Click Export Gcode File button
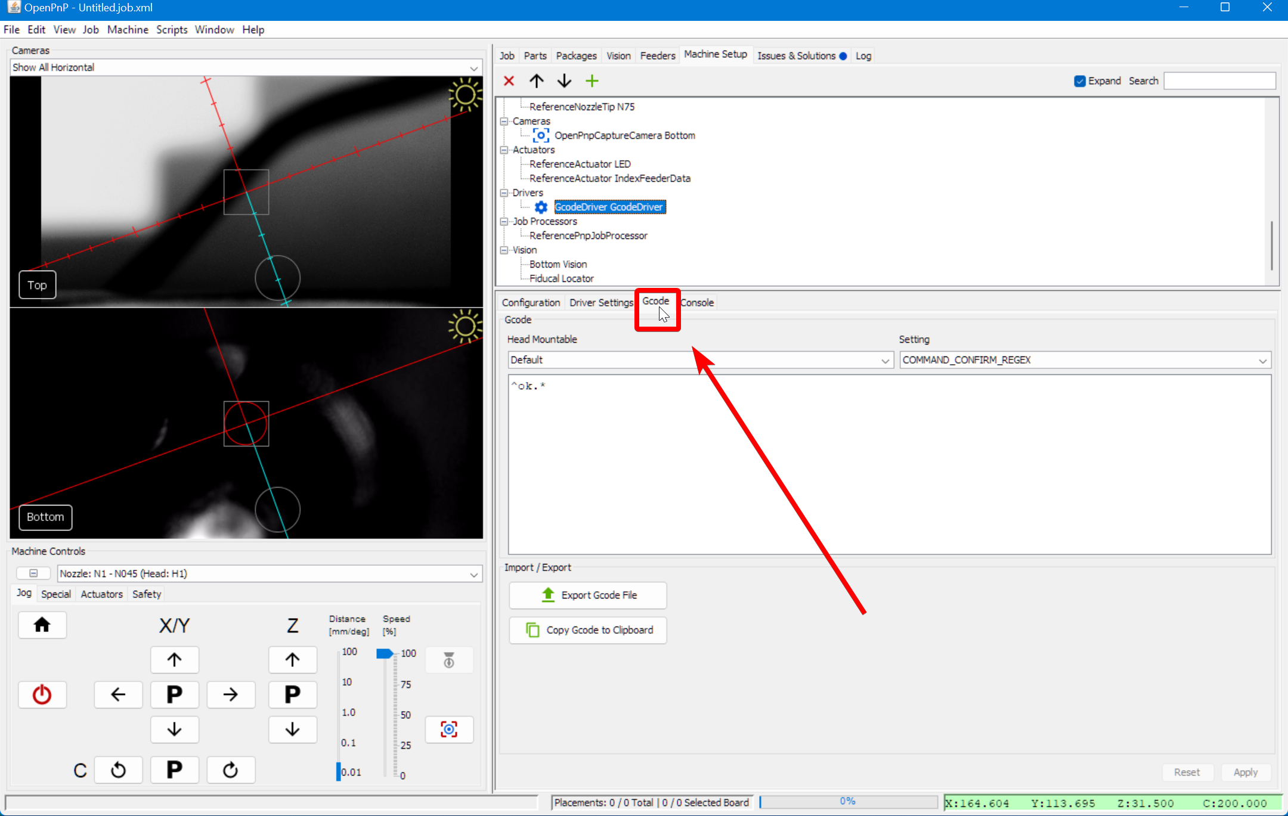Screen dimensions: 1288x816 click(x=588, y=595)
